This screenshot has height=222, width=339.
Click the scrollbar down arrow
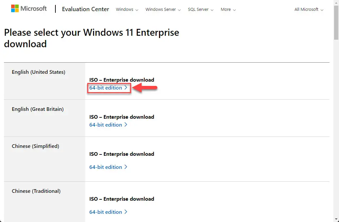coord(336,219)
